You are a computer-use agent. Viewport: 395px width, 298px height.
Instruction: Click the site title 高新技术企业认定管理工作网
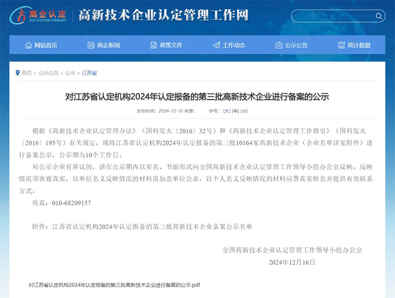[x=163, y=15]
